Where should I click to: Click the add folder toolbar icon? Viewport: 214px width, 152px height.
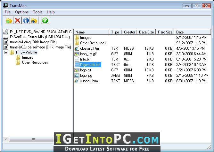(x=9, y=20)
